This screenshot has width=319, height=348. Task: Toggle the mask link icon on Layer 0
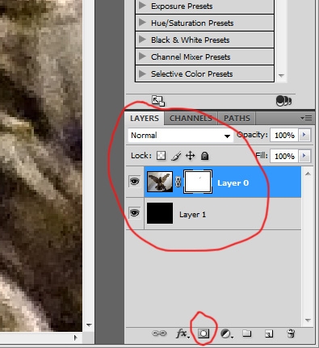tap(178, 182)
